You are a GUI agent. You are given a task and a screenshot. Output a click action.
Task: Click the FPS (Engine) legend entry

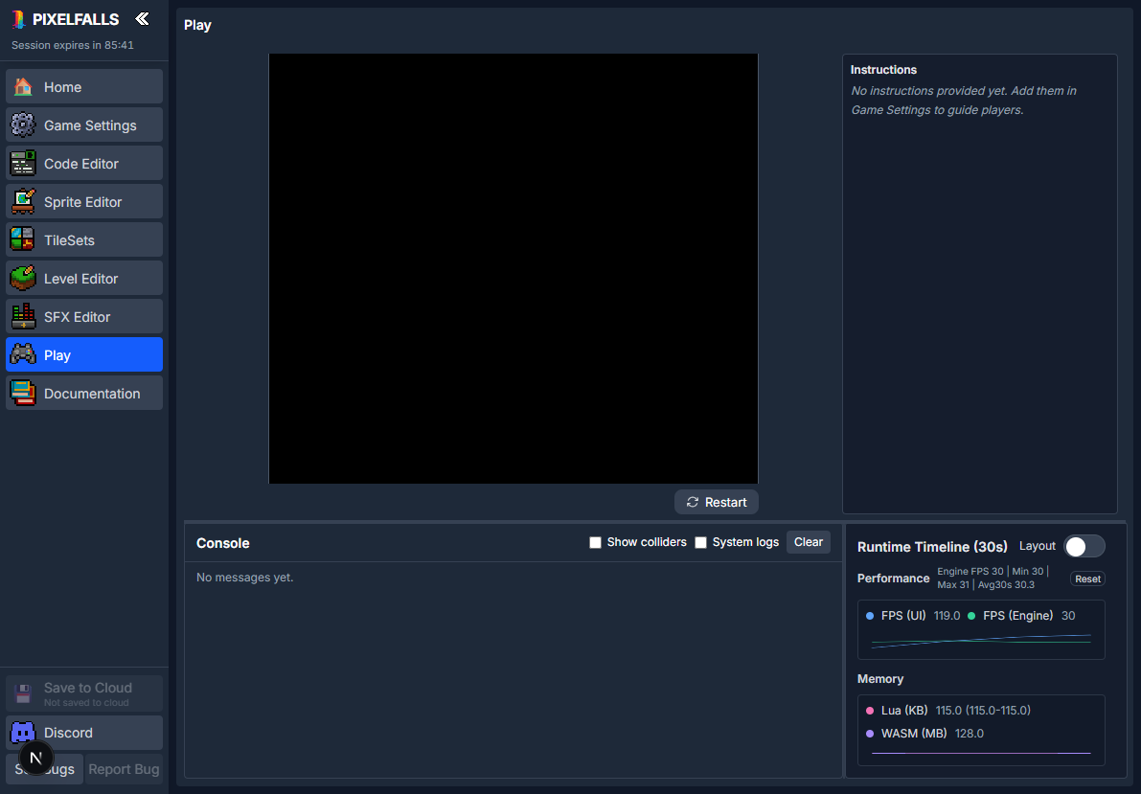click(x=1021, y=616)
